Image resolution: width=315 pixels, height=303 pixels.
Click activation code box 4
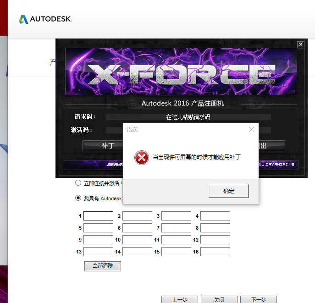[x=215, y=216]
